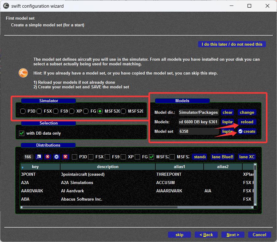This screenshot has height=242, width=277.
Task: Cancel the configuration wizard
Action: [259, 235]
